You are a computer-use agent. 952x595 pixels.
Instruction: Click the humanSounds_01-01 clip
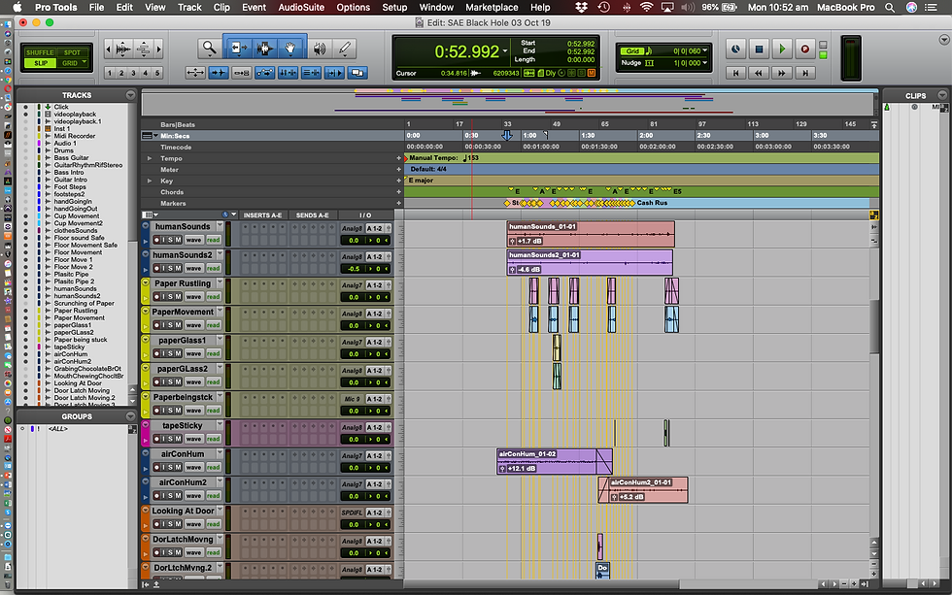tap(591, 234)
